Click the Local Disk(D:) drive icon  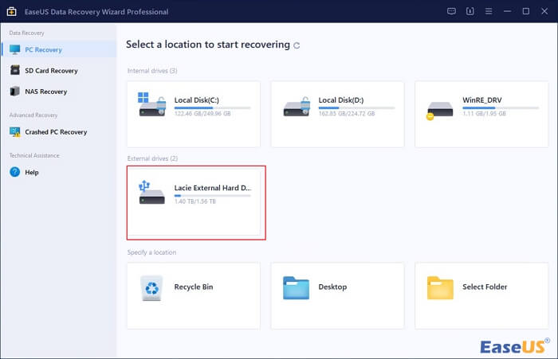click(x=296, y=106)
